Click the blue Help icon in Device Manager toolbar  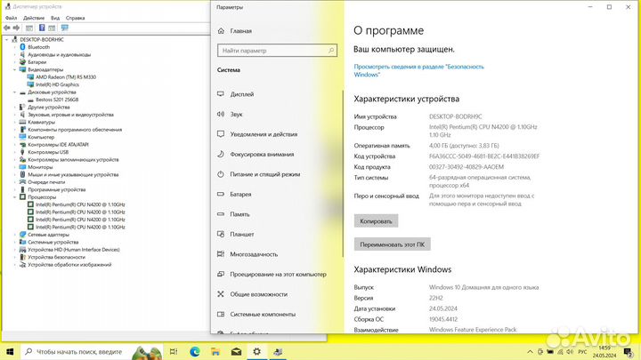[x=42, y=28]
